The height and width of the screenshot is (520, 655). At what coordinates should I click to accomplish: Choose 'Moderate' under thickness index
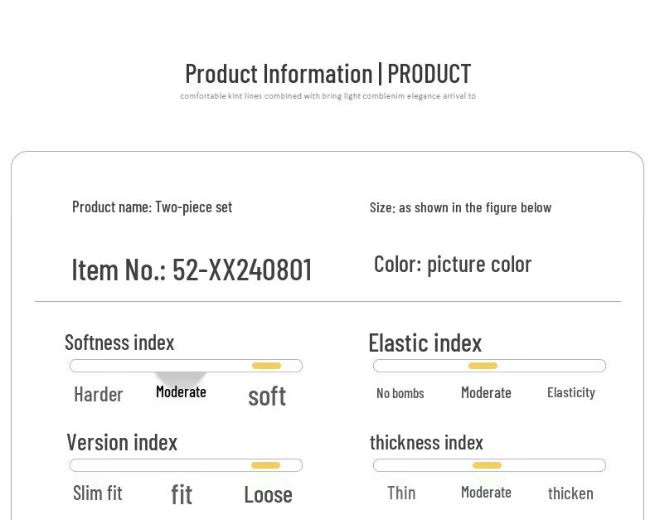click(x=486, y=492)
